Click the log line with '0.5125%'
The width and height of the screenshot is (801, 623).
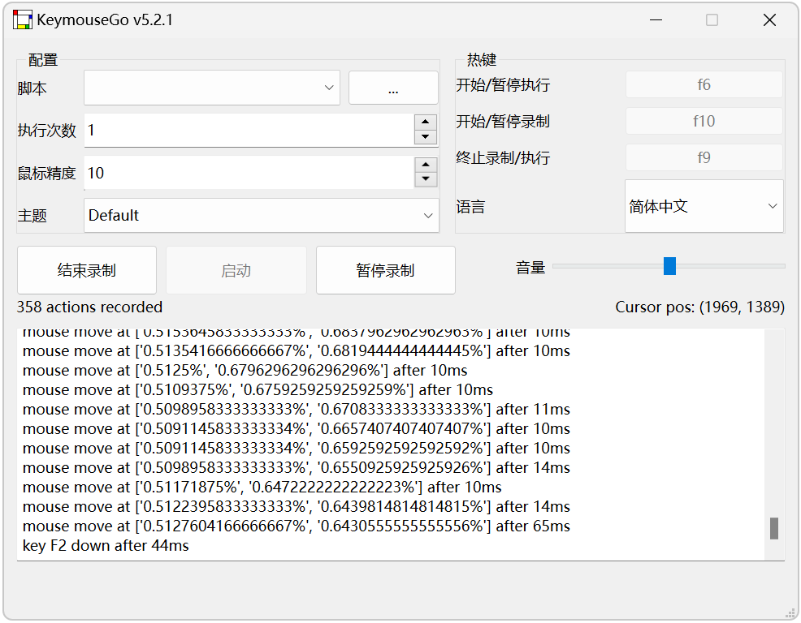coord(245,370)
